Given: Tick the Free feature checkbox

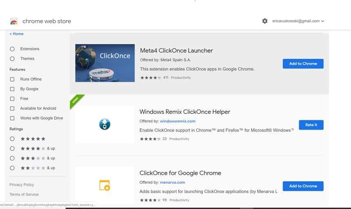Looking at the screenshot, I should 12,99.
